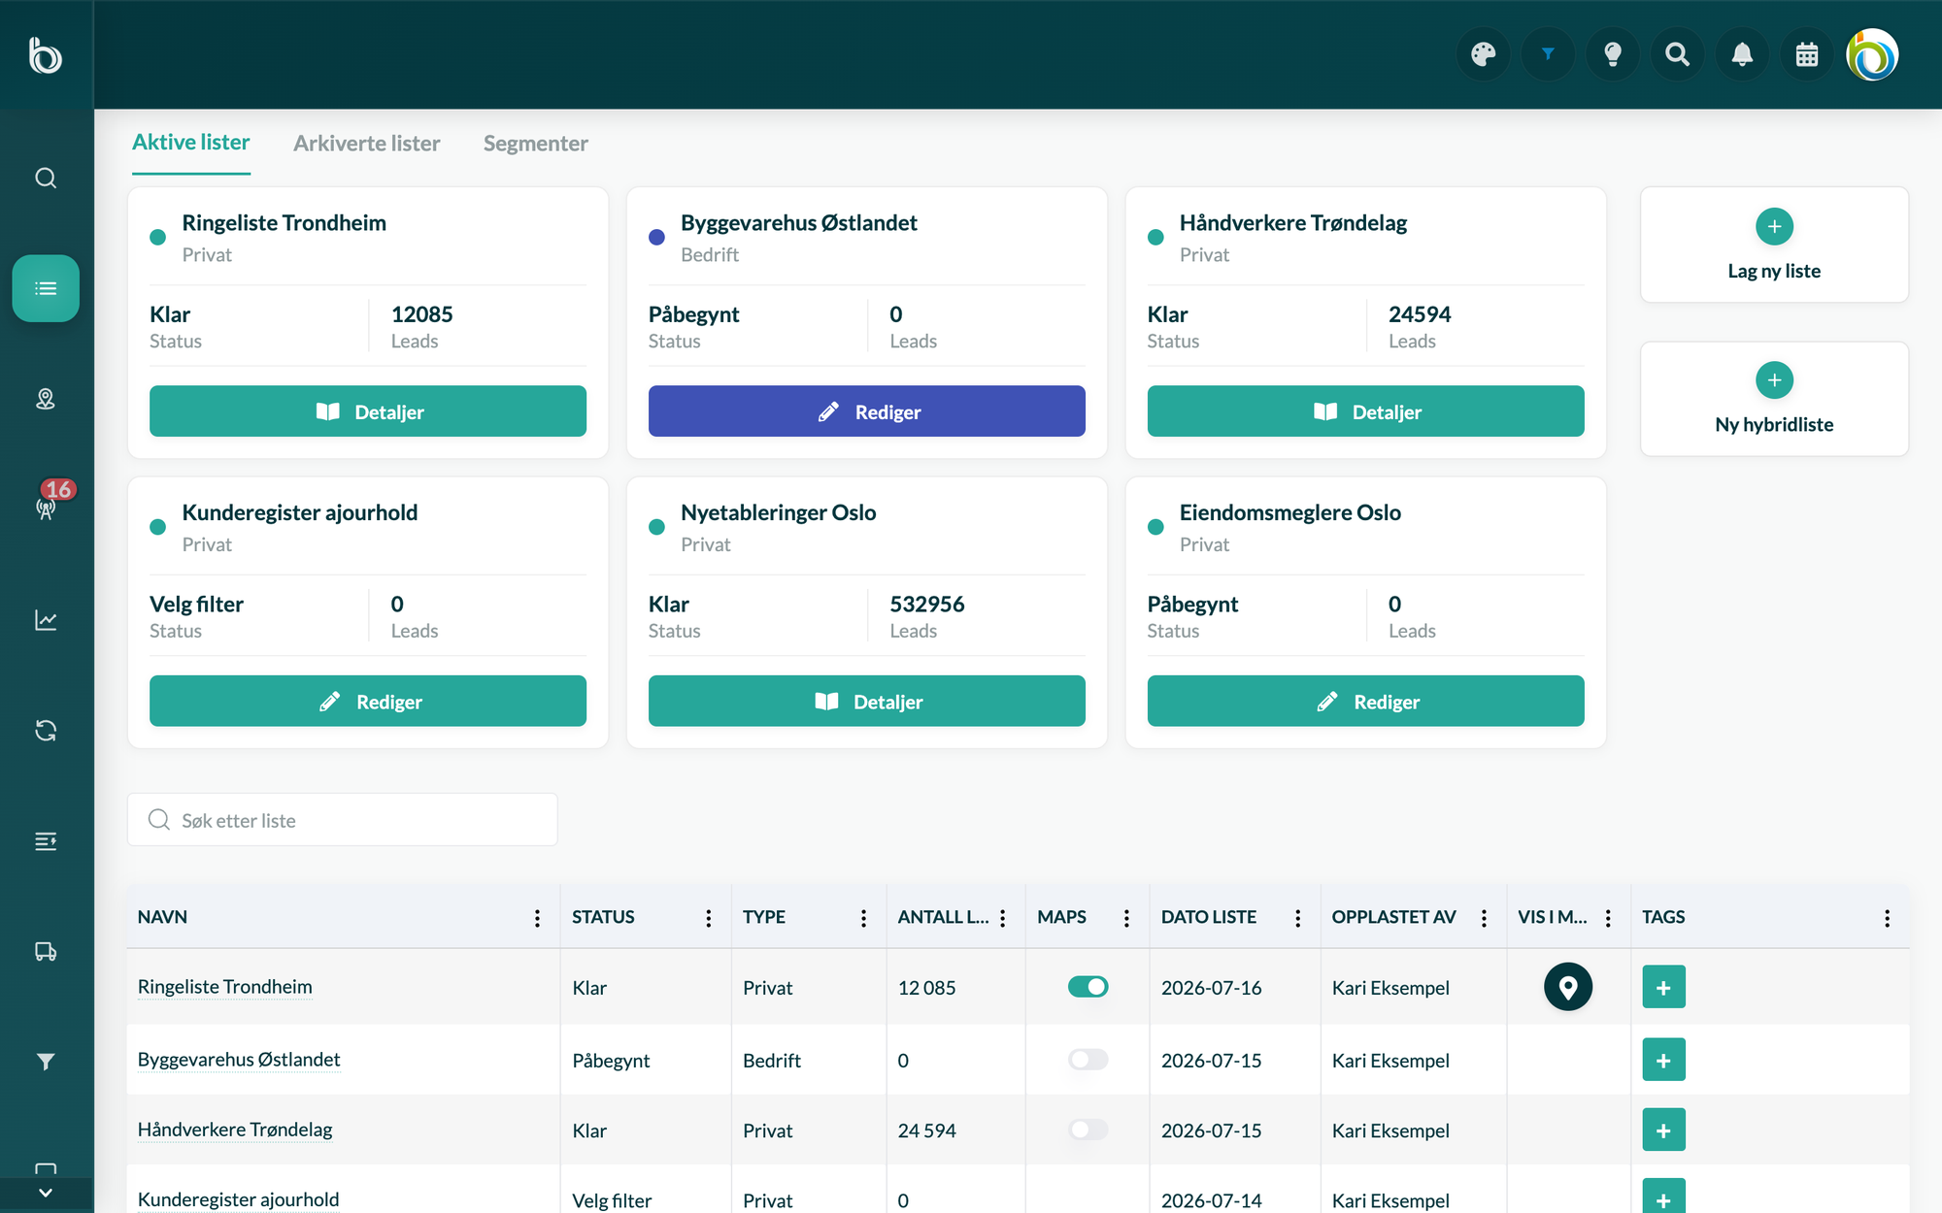The image size is (1942, 1213).
Task: Switch to the Segmenter tab
Action: point(535,144)
